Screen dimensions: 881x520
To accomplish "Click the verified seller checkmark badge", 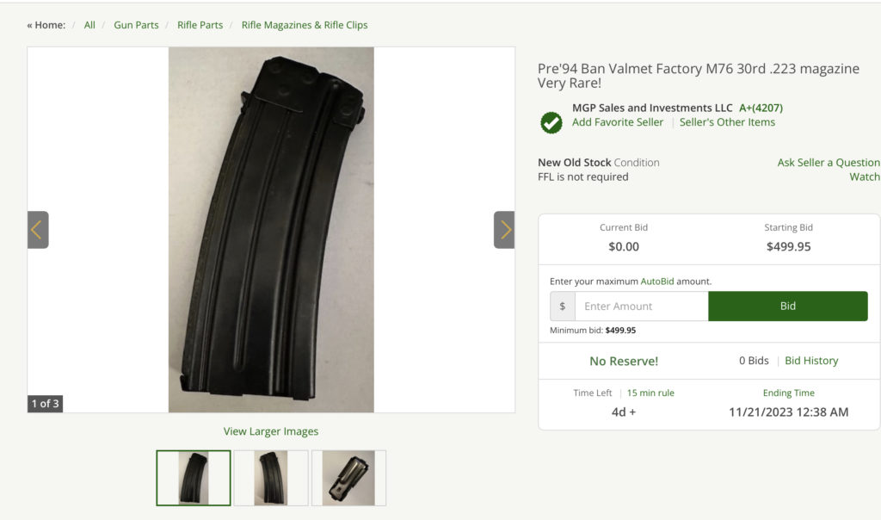I will pos(551,122).
